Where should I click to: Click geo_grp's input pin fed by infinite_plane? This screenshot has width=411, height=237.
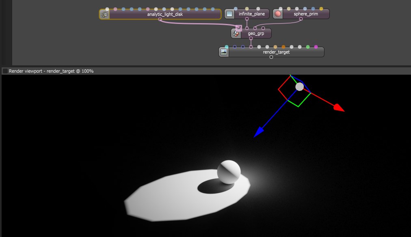click(x=247, y=28)
